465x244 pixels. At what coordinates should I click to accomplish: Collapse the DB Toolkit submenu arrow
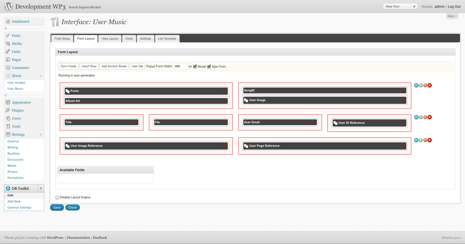click(x=41, y=188)
